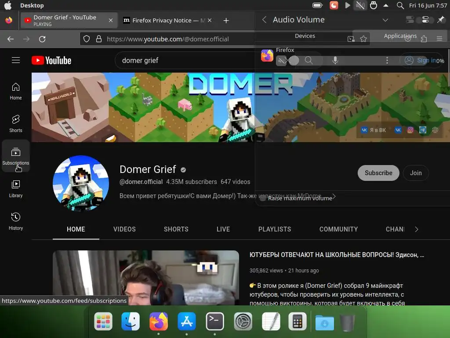Open Trash from the dock
Viewport: 450px width, 338px height.
coord(347,323)
